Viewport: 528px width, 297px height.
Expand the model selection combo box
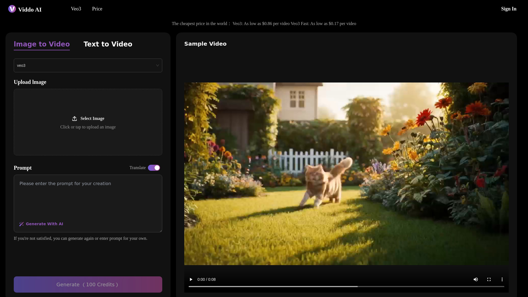coord(88,65)
